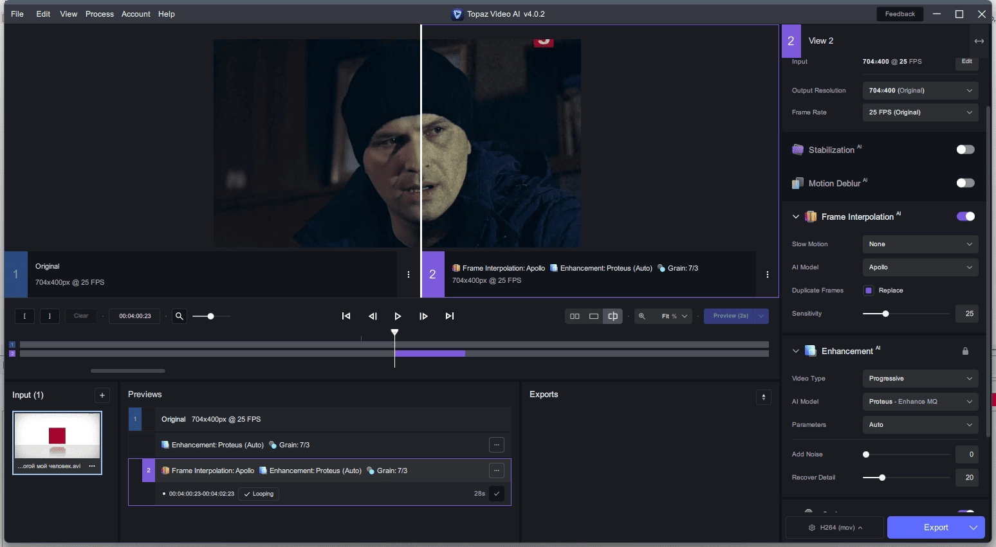The height and width of the screenshot is (547, 996).
Task: Open the Fit % zoom dropdown
Action: 674,316
